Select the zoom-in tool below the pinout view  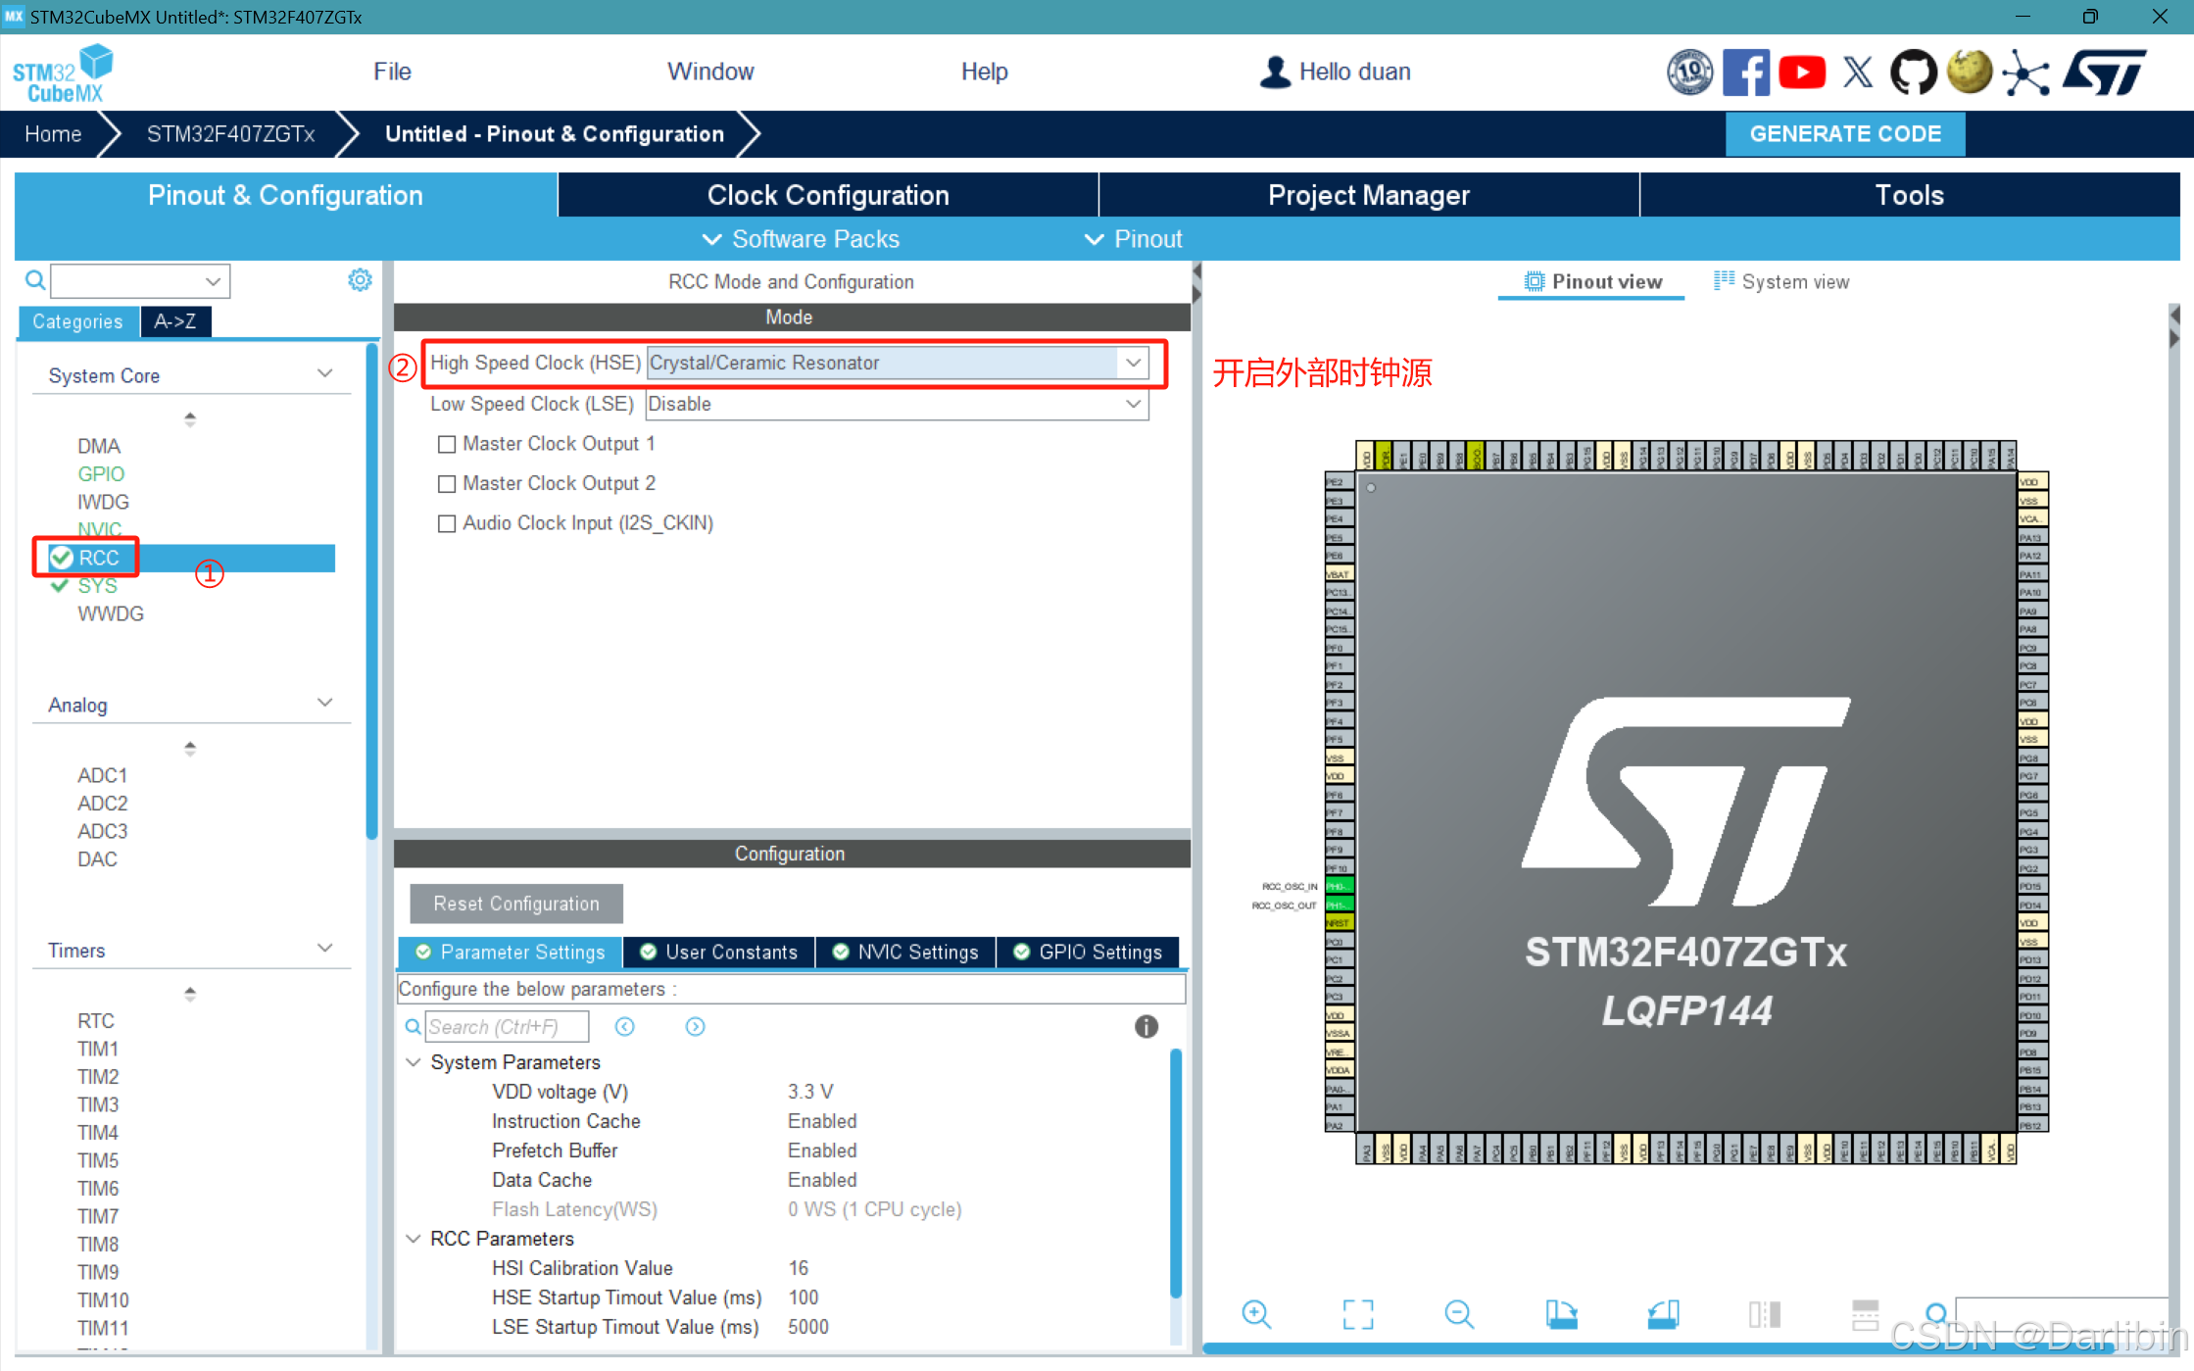click(x=1257, y=1314)
